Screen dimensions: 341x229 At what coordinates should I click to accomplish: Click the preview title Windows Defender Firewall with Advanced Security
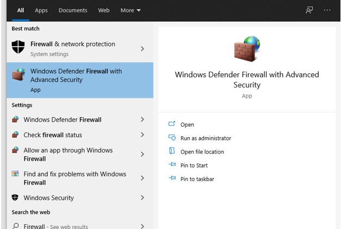(x=247, y=79)
